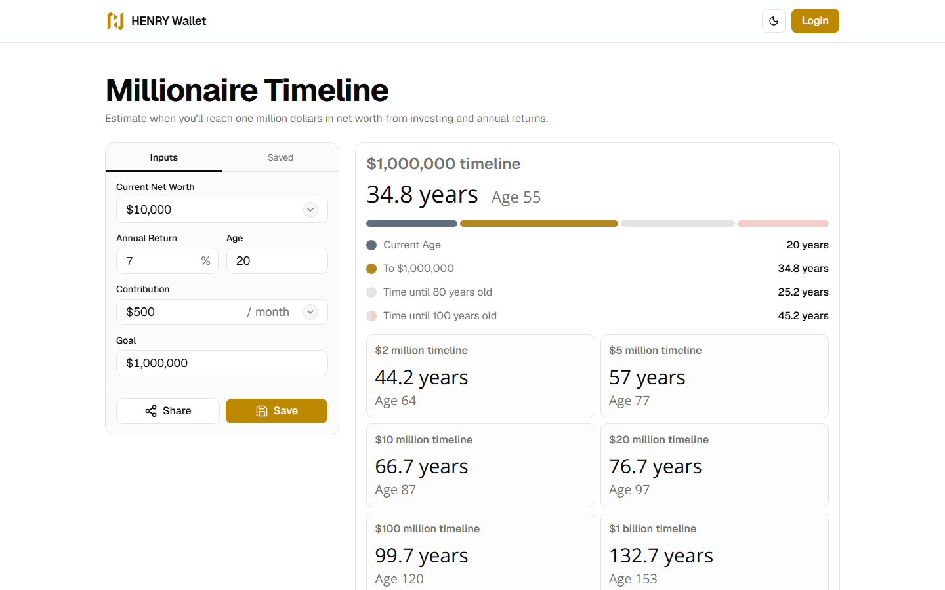Screen dimensions: 945x590
Task: Click the '25.2 years' value
Action: [x=803, y=292]
